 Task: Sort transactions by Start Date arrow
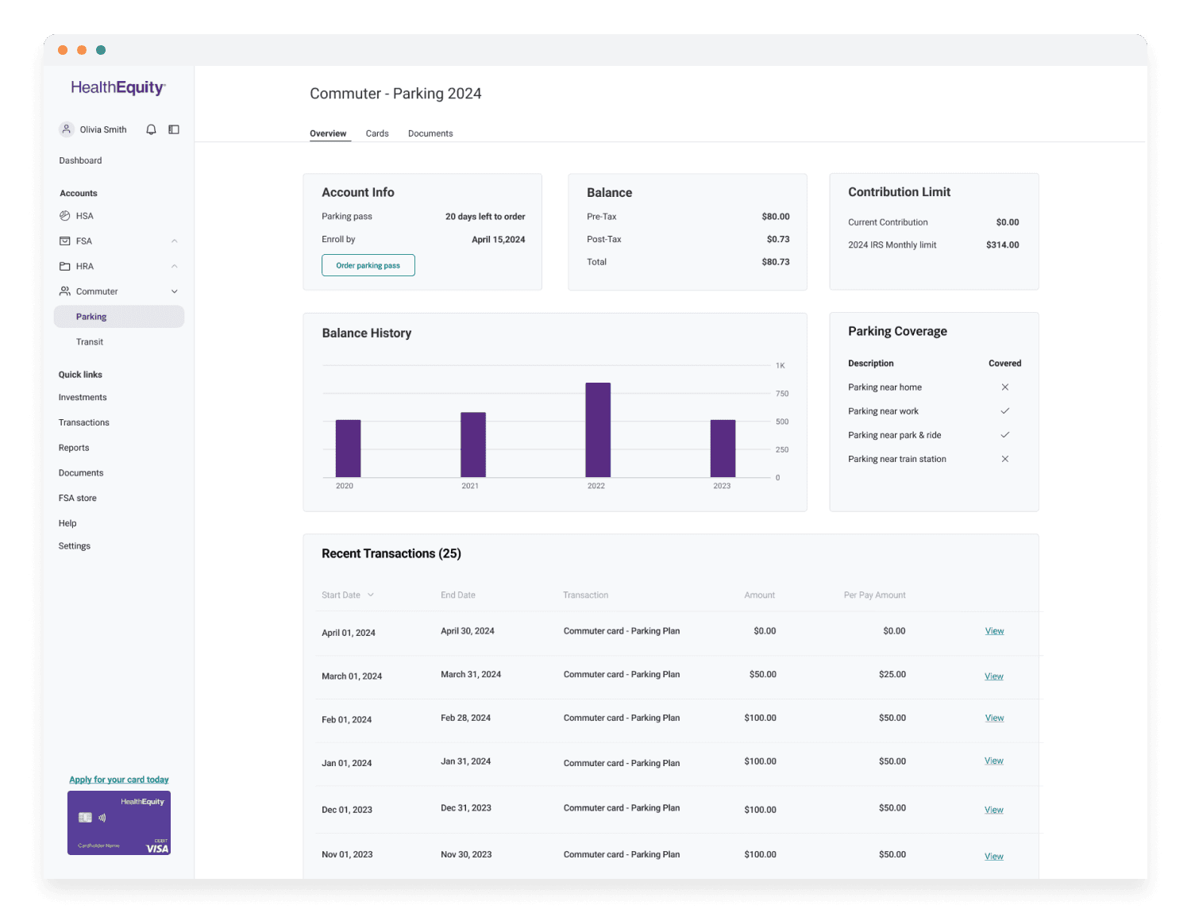pos(371,595)
